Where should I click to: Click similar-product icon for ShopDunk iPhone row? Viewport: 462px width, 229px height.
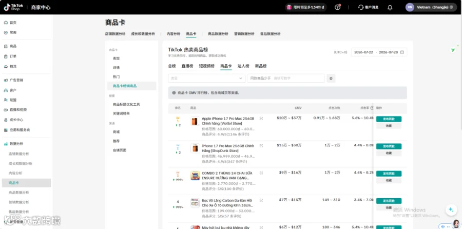coord(261,146)
